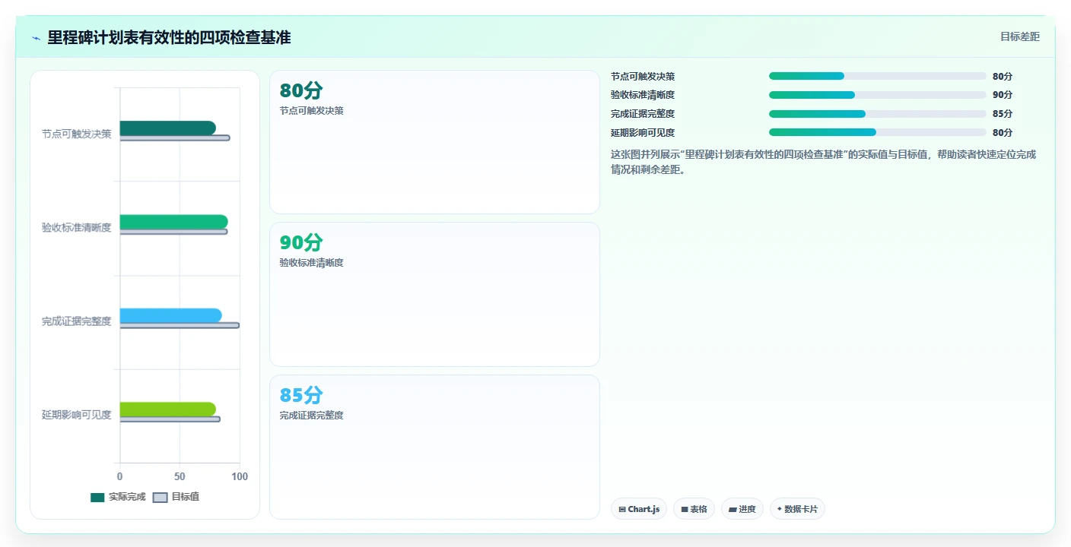Click the blue 完成证据完整度 actual bar

click(x=170, y=315)
